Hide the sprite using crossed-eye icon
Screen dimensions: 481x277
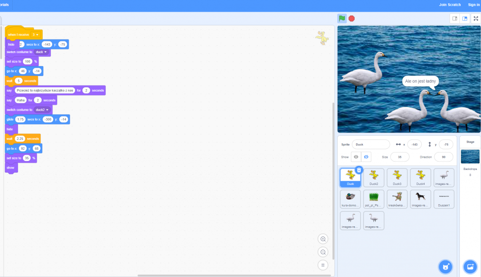click(367, 157)
